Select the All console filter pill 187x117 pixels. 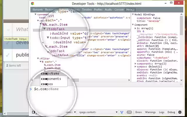pos(129,112)
